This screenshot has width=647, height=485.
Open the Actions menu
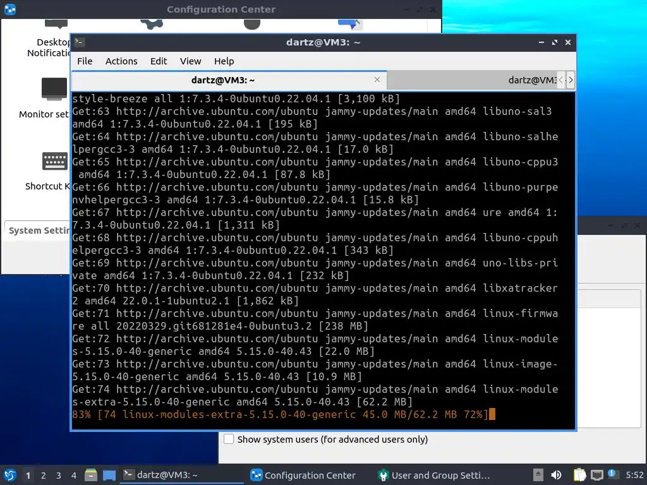click(x=121, y=61)
